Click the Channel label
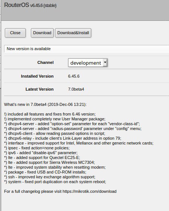The image size is (169, 211). [45, 62]
